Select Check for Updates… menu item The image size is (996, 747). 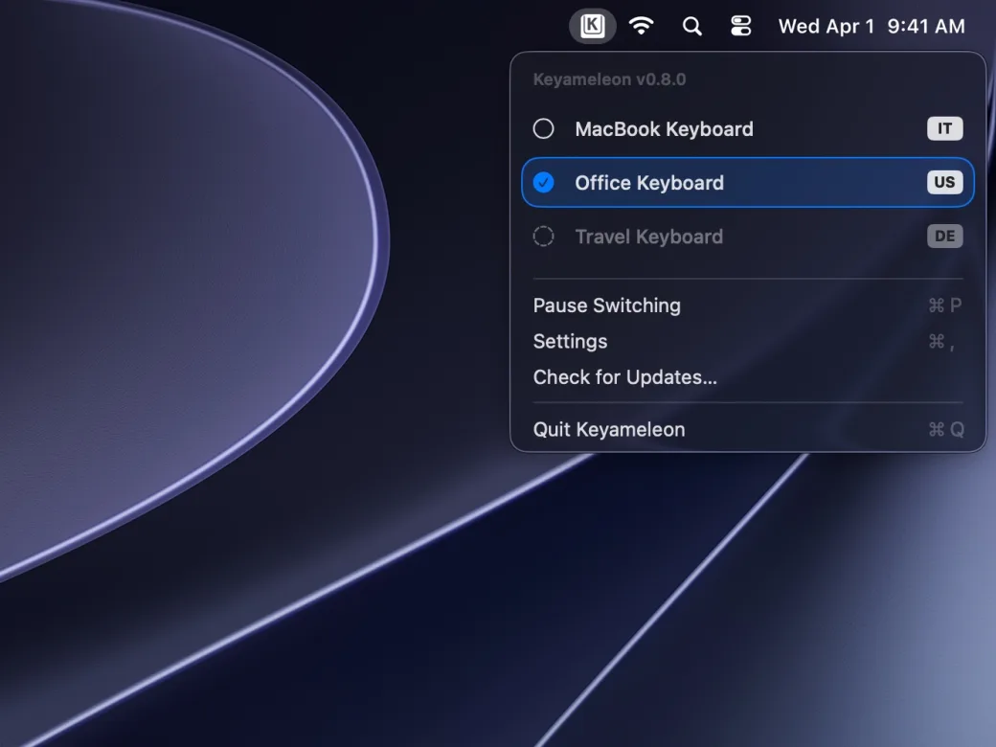748,377
